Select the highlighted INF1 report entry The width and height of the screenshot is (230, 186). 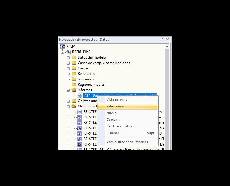120,95
